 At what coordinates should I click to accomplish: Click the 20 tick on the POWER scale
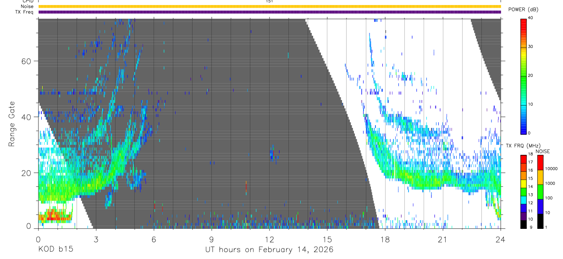[x=531, y=75]
